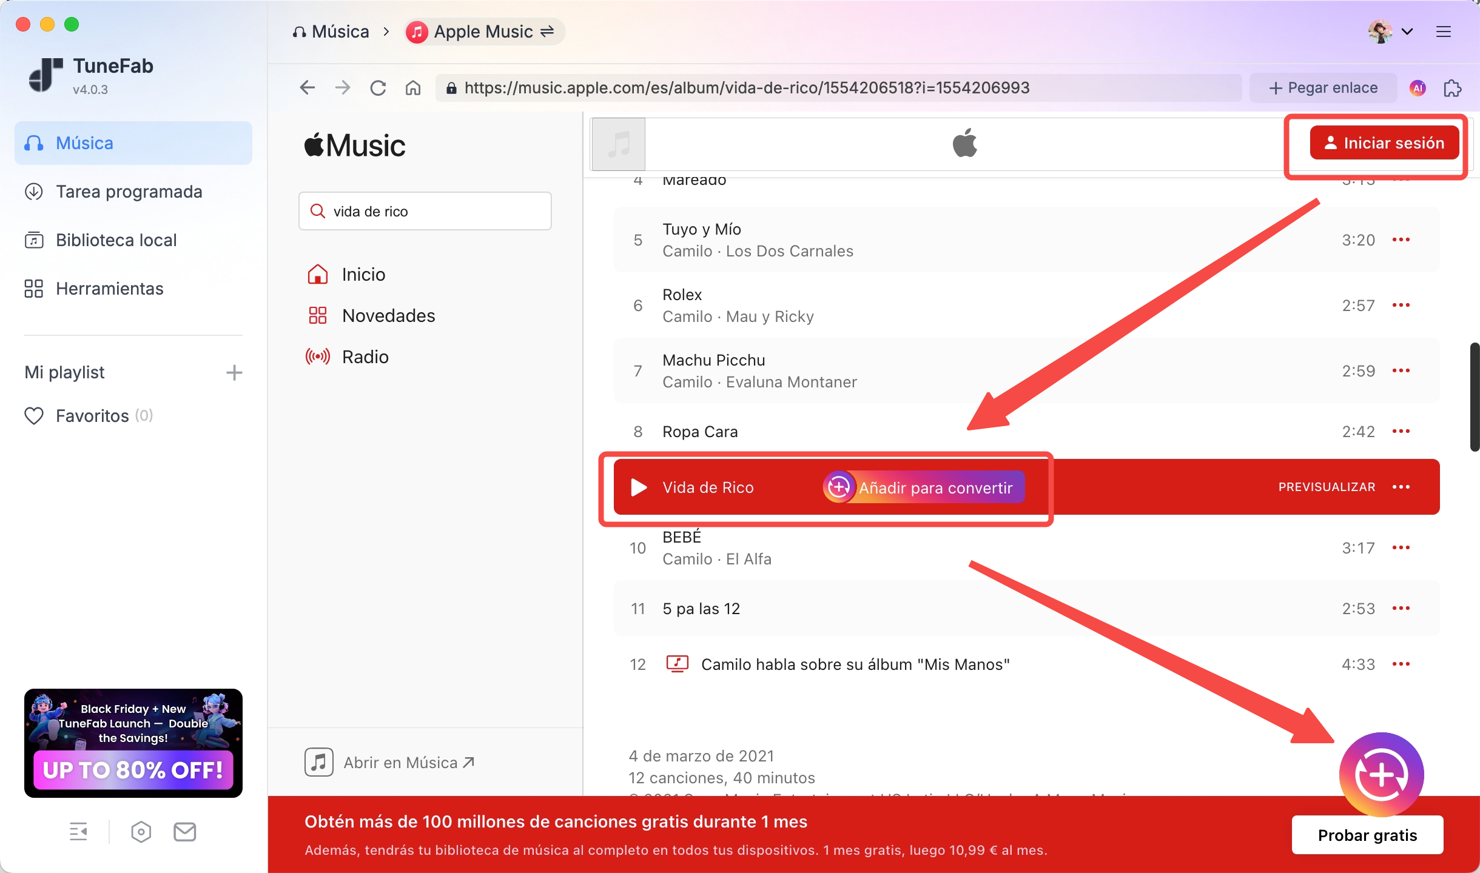This screenshot has width=1480, height=873.
Task: Click the Iniciar sesión button
Action: coord(1384,143)
